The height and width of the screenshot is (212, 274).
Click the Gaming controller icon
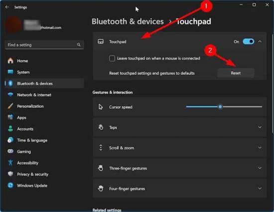pyautogui.click(x=10, y=151)
